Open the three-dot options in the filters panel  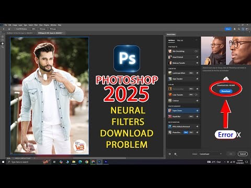(197, 40)
